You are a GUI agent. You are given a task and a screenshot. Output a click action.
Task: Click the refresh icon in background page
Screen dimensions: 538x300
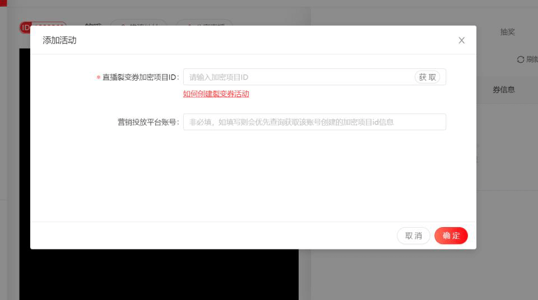521,59
